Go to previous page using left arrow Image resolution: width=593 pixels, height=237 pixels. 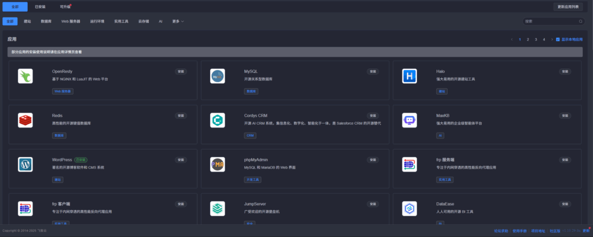coord(512,39)
